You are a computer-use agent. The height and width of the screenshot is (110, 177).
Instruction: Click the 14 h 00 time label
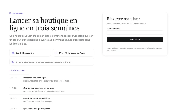(x=13, y=78)
